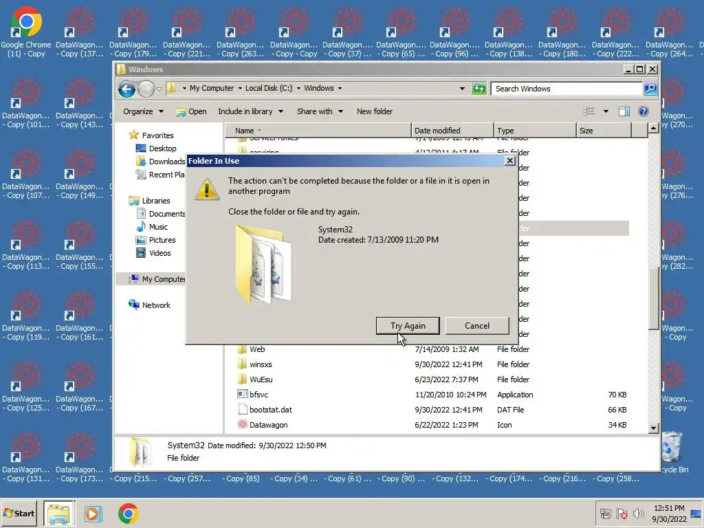Screen dimensions: 704x528
Task: Open DataWagon Copy (263) desktop shortcut
Action: (x=240, y=32)
